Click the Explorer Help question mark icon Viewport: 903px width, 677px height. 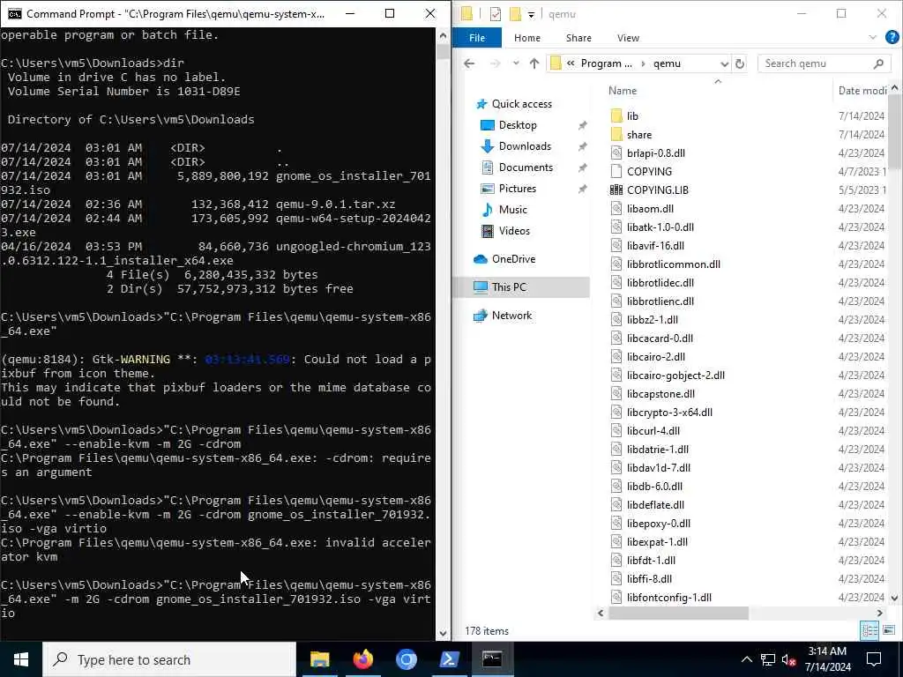[x=892, y=37]
